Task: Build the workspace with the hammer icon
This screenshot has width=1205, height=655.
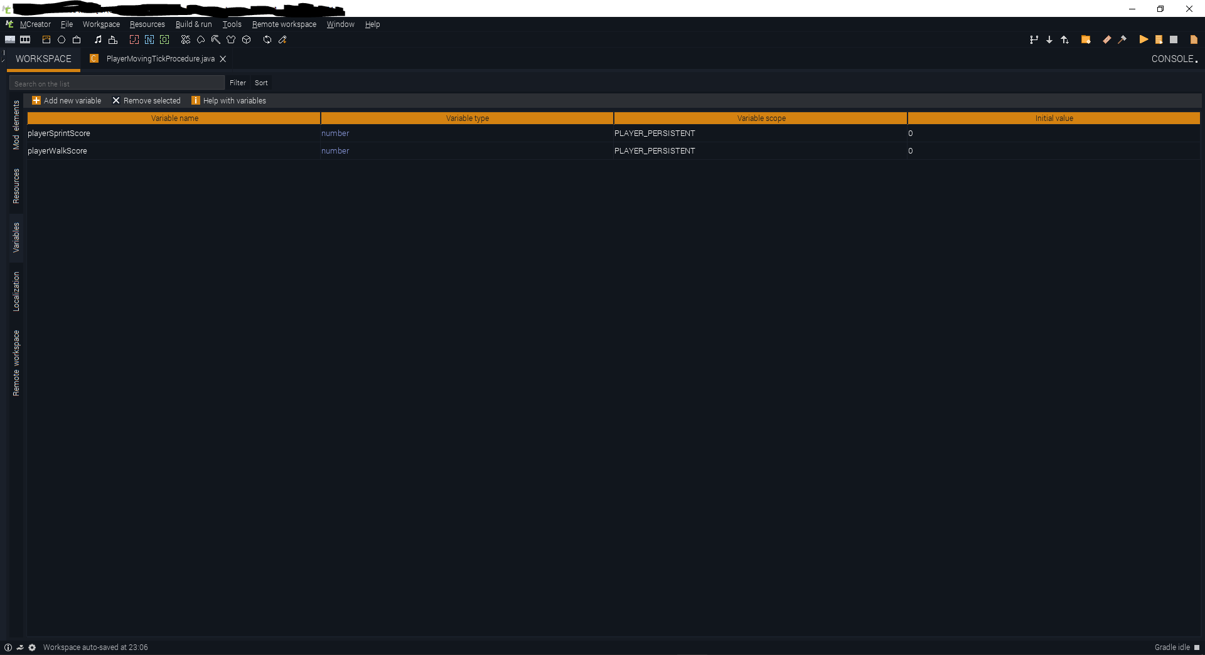Action: click(x=1123, y=39)
